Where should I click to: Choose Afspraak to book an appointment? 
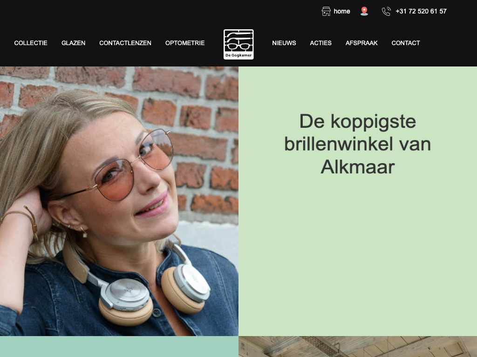(x=361, y=43)
